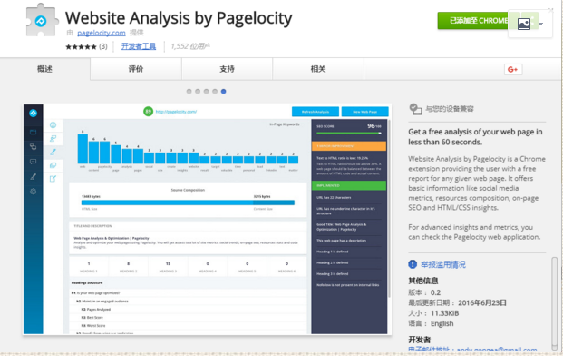
Task: Click the language value English
Action: coord(442,323)
